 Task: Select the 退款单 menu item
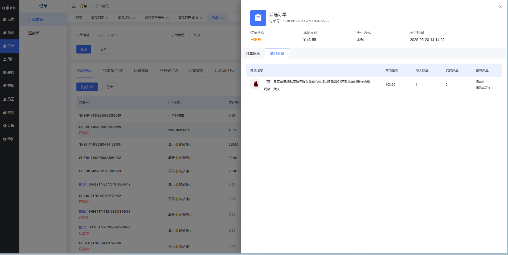pyautogui.click(x=34, y=33)
